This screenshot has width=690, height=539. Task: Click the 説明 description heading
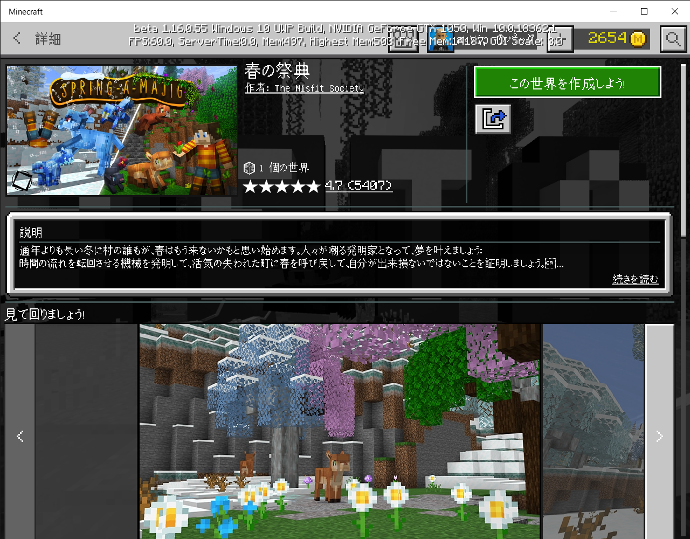[31, 233]
